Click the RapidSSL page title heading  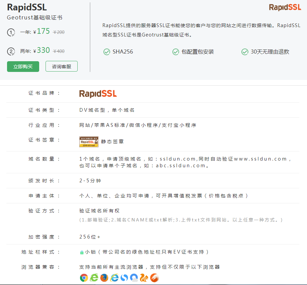coord(27,7)
